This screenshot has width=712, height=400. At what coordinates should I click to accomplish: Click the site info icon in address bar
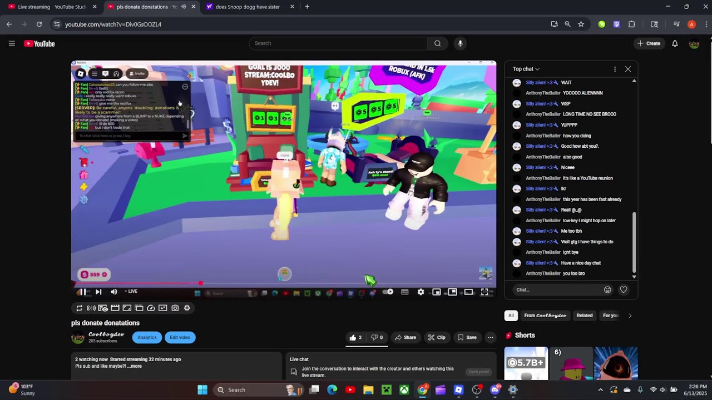point(56,24)
